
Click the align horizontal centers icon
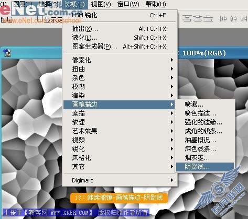pyautogui.click(x=233, y=18)
